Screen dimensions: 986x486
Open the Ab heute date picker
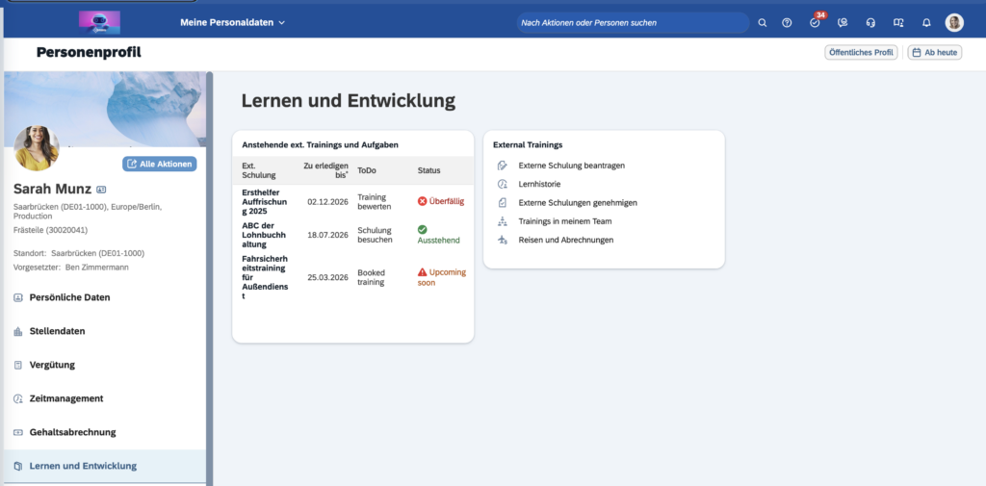(934, 52)
